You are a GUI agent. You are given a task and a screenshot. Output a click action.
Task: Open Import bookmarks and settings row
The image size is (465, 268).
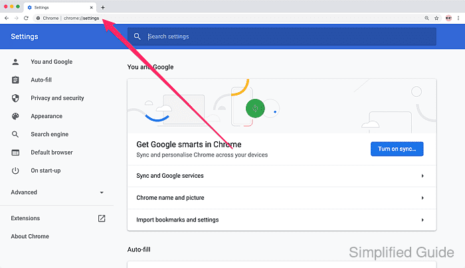[x=282, y=220]
